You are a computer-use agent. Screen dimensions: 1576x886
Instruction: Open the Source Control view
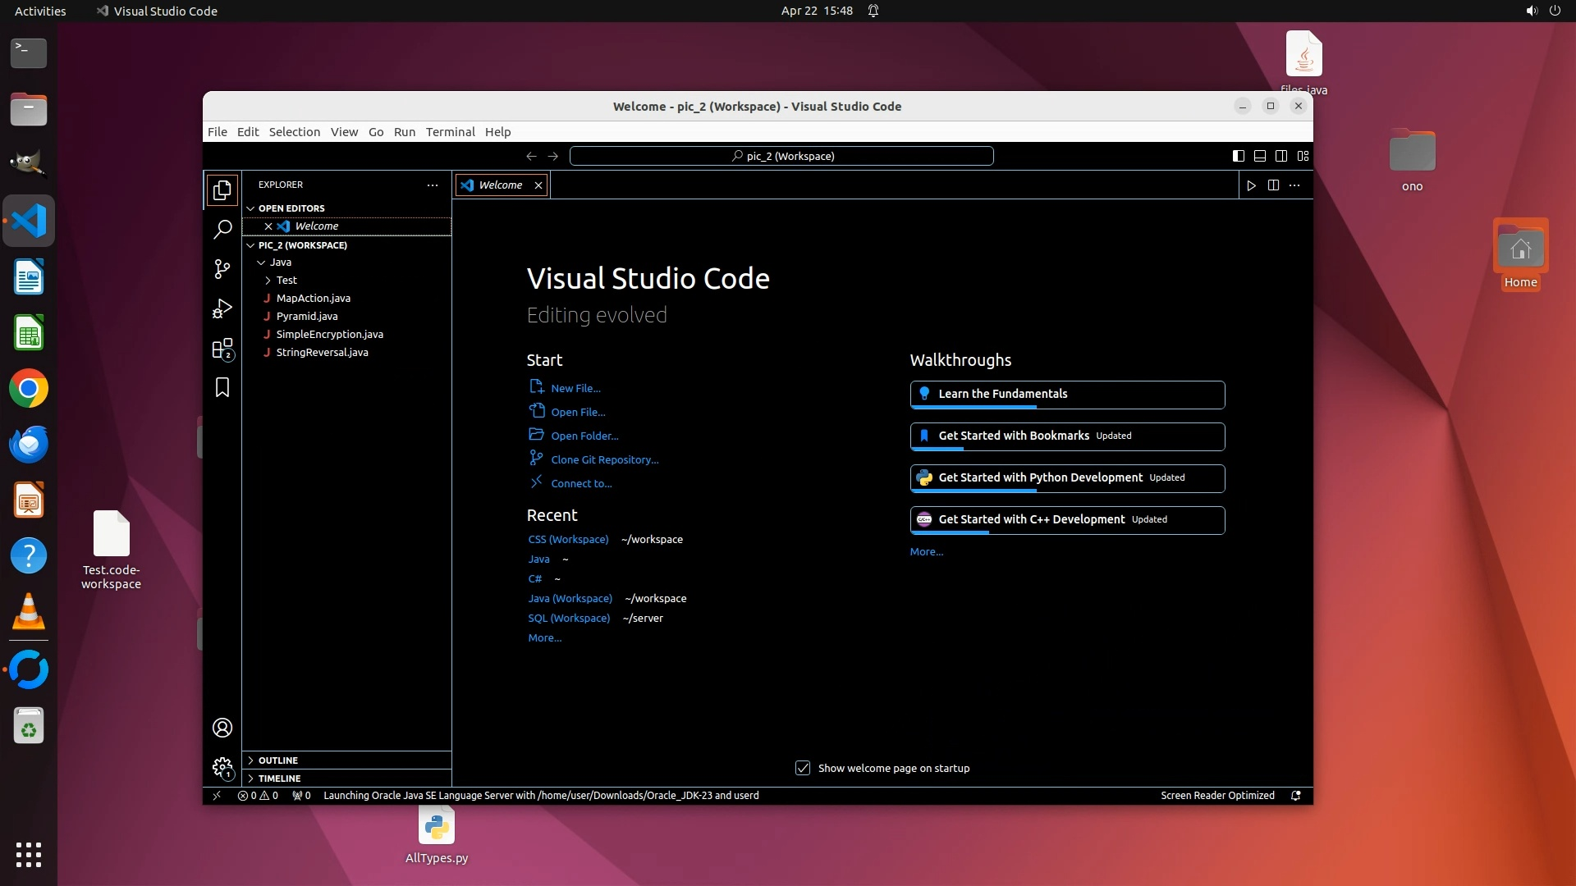click(222, 269)
